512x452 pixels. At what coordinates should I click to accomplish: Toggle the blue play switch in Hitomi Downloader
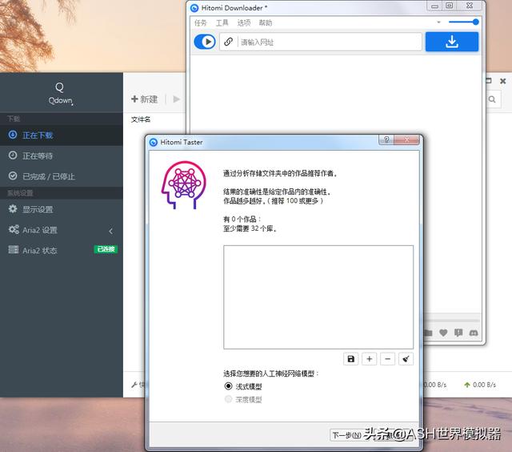(x=205, y=42)
